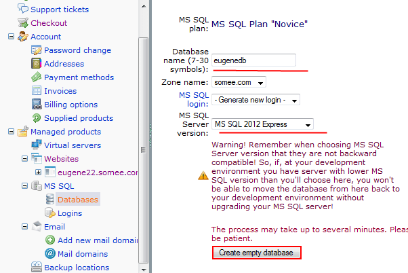Click the Addresses book icon

(36, 64)
